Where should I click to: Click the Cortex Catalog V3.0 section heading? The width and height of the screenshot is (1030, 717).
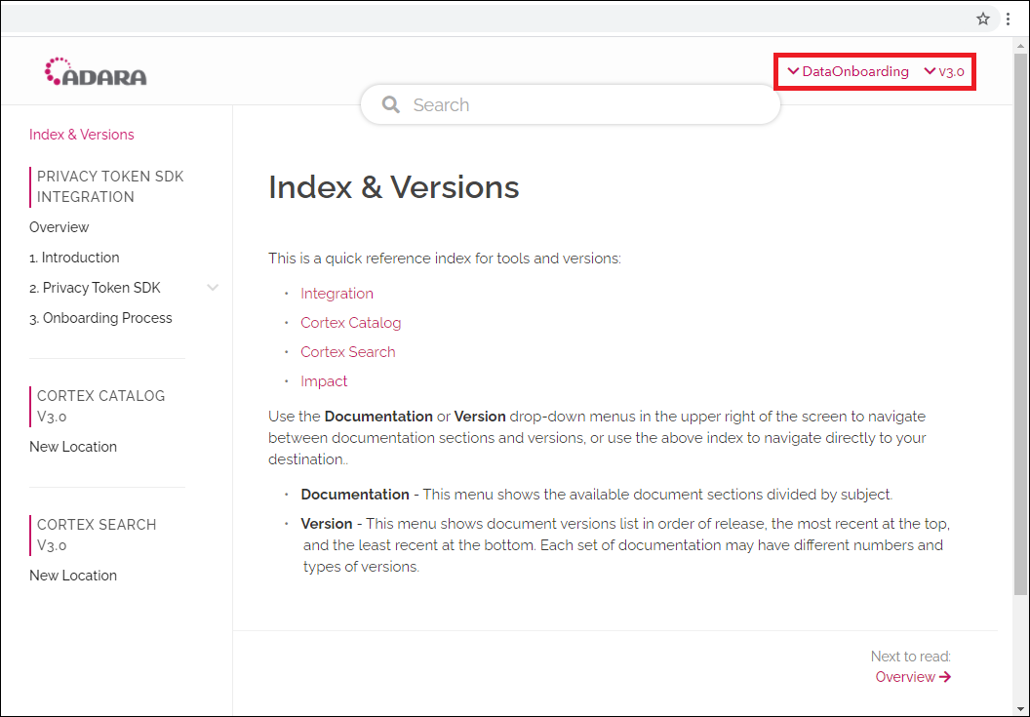(101, 406)
